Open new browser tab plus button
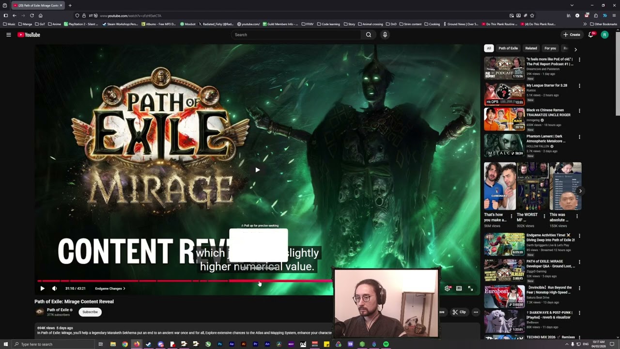This screenshot has height=349, width=620. (70, 5)
